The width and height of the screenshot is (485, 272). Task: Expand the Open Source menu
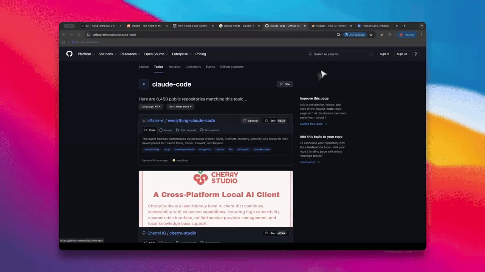tap(156, 54)
